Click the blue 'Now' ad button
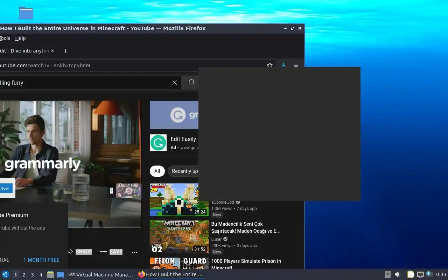 tap(6, 188)
